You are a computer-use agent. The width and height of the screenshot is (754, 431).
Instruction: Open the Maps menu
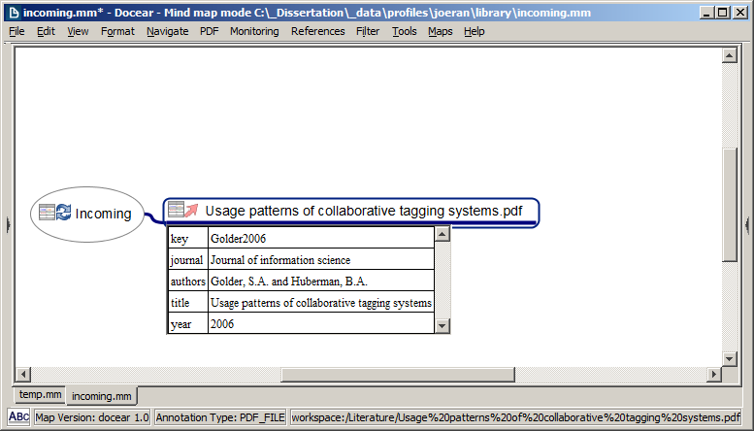tap(441, 31)
